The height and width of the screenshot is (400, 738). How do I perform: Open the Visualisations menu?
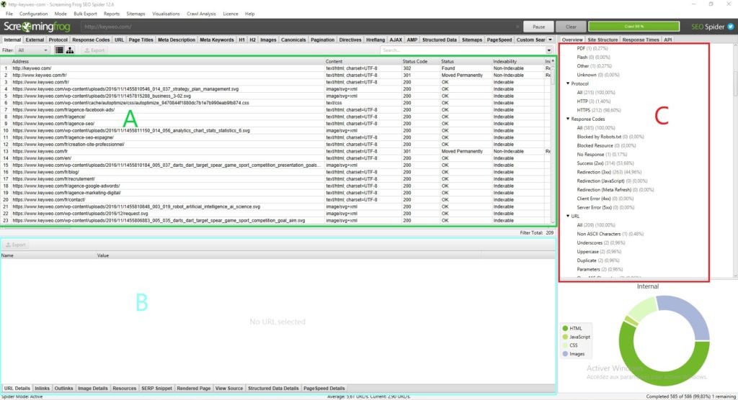point(166,14)
